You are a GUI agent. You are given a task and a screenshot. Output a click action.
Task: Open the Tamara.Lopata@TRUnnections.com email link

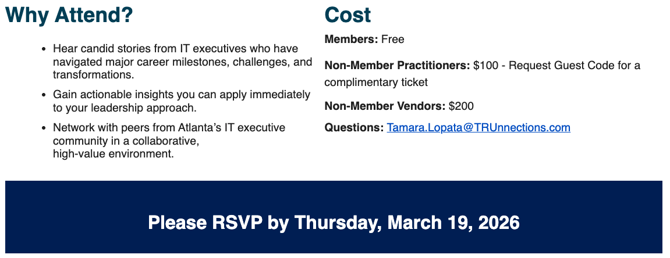[x=478, y=128]
